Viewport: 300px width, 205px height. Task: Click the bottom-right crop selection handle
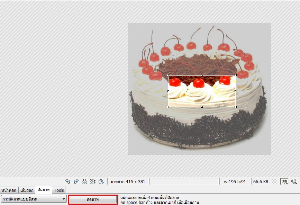(236, 107)
